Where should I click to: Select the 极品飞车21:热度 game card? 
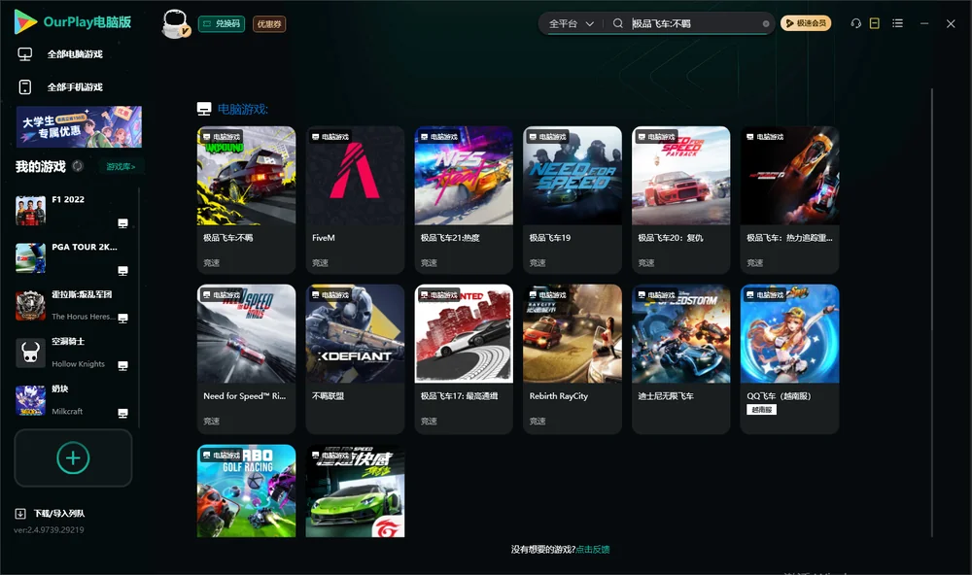point(464,199)
